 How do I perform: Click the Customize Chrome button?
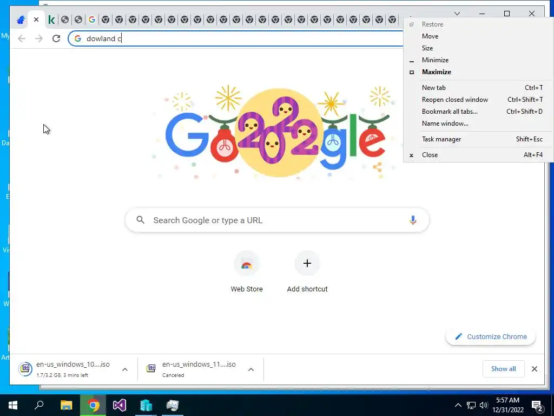490,336
